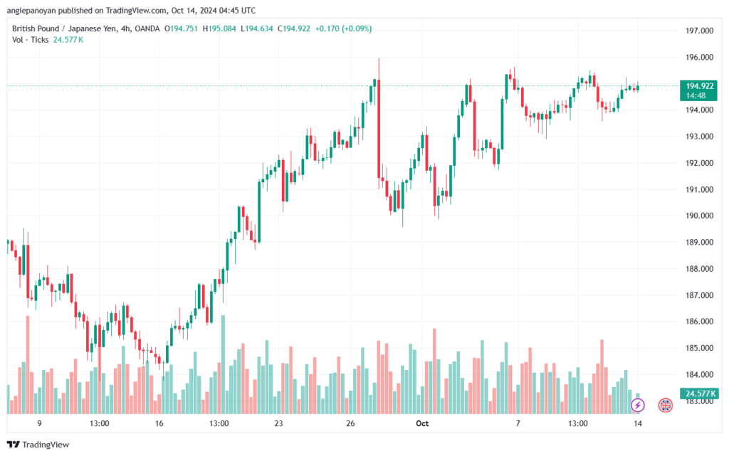This screenshot has height=456, width=729.
Task: Click the +0.170 (+0.09%) change value
Action: (x=343, y=28)
